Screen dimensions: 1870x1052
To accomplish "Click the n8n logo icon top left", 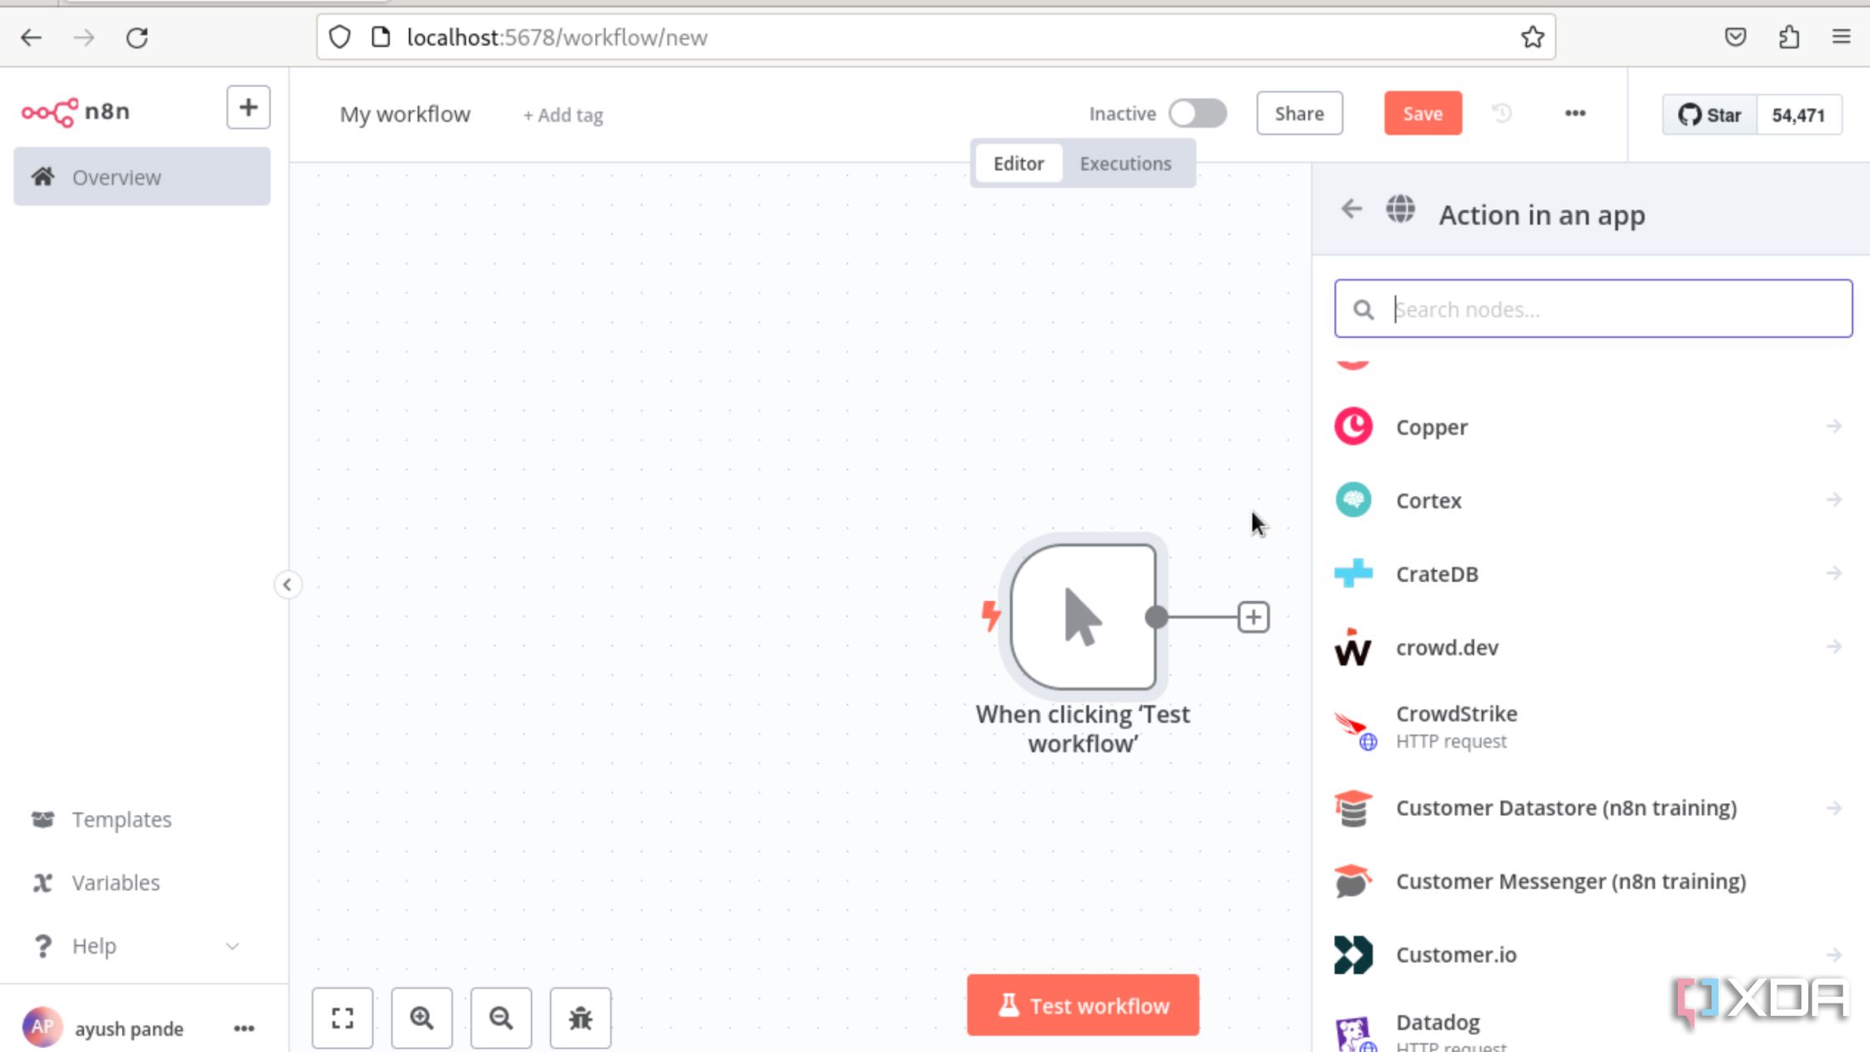I will (x=48, y=112).
